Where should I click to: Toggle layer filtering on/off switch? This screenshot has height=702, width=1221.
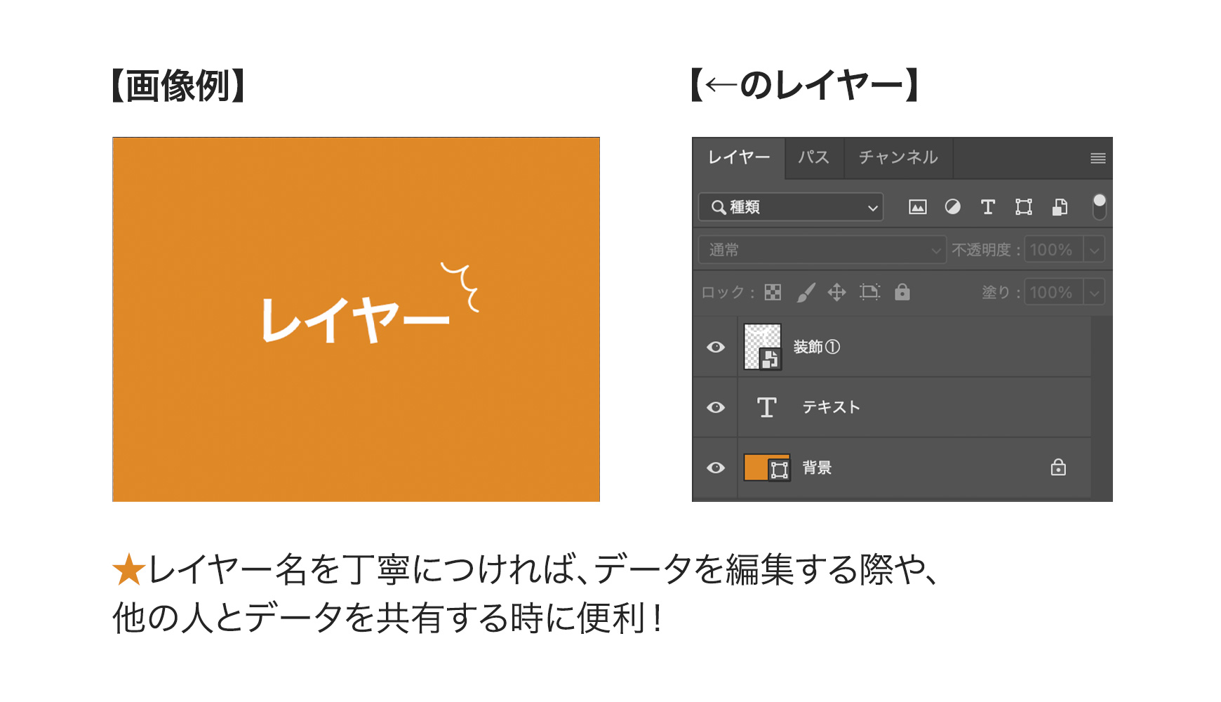tap(1100, 207)
